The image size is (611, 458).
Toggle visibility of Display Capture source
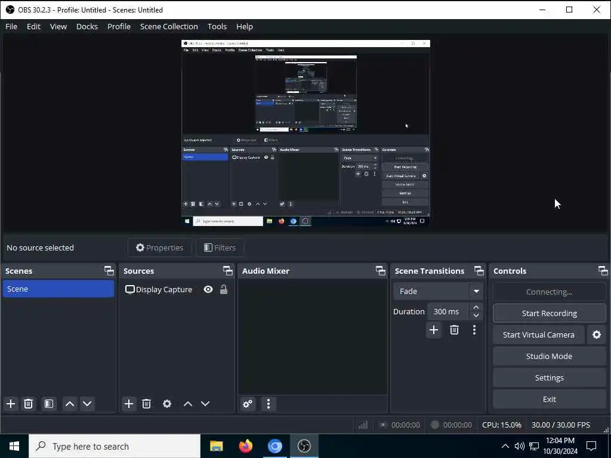tap(208, 289)
